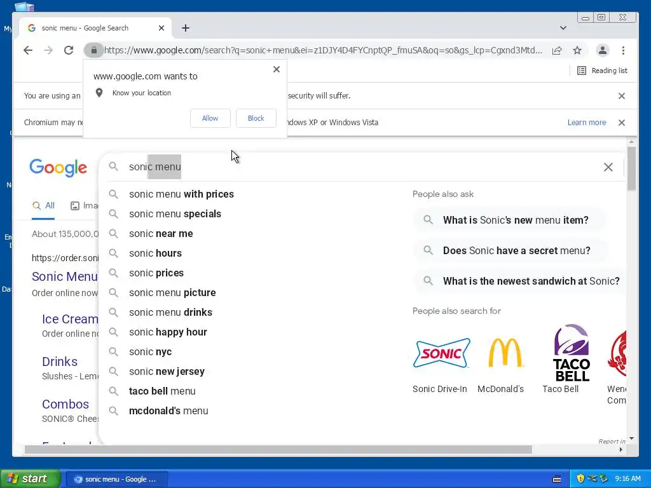Image resolution: width=651 pixels, height=488 pixels.
Task: Select the Sonic Drive-In logo thumbnail
Action: (x=441, y=353)
